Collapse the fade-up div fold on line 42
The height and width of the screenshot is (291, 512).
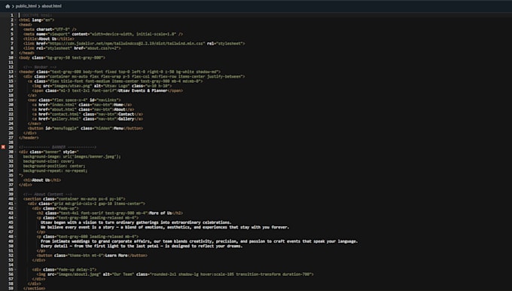coord(16,208)
